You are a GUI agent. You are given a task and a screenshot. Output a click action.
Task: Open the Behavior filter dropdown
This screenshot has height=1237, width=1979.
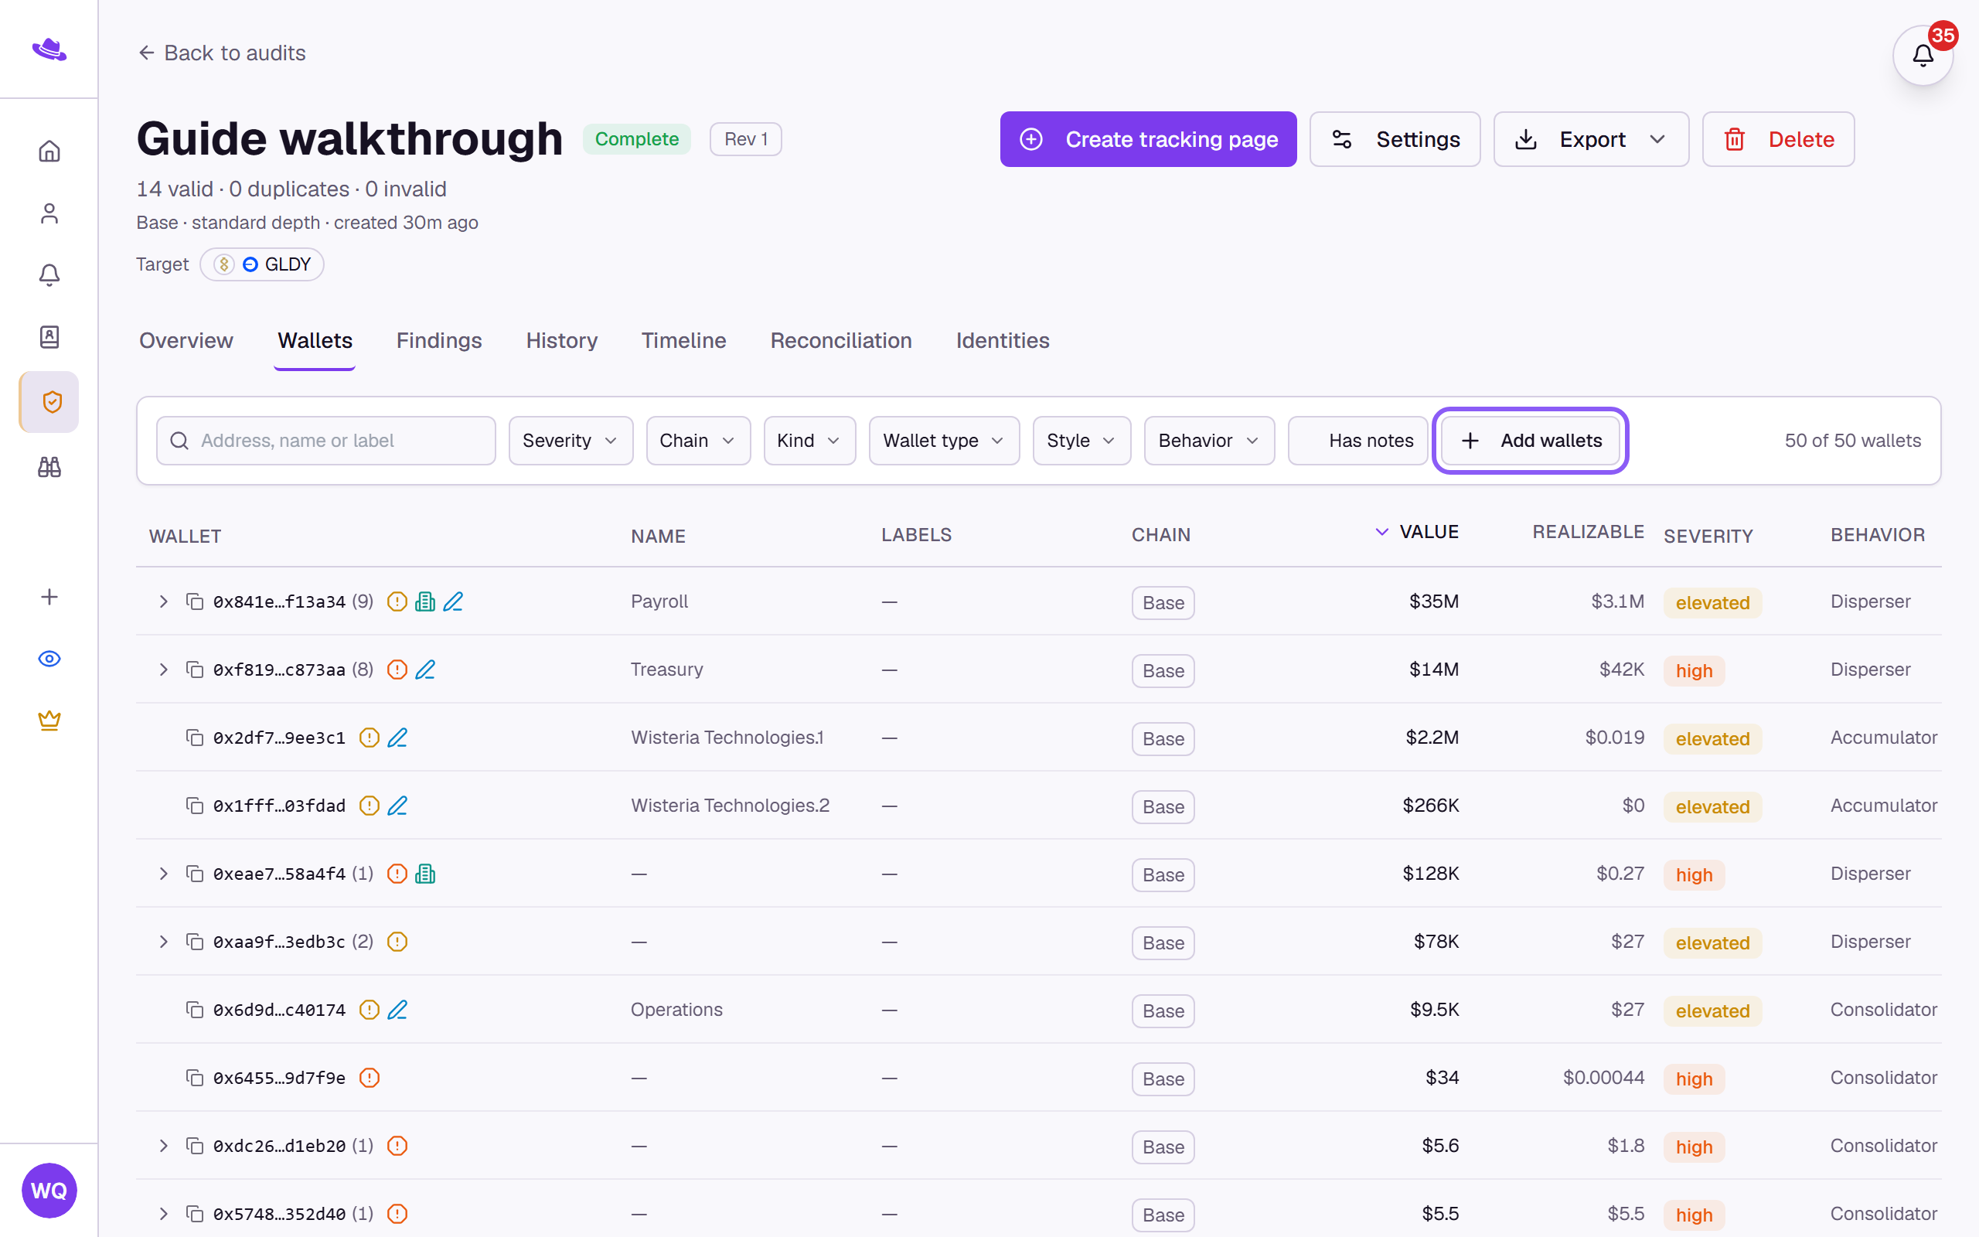pyautogui.click(x=1209, y=441)
